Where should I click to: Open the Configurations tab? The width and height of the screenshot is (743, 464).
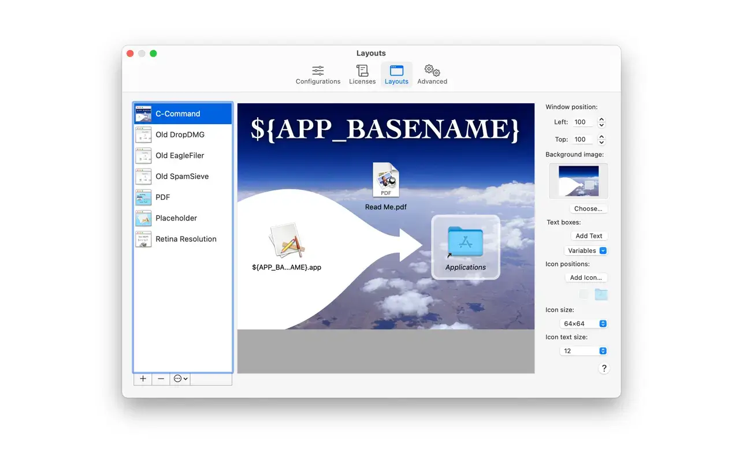[x=318, y=74]
